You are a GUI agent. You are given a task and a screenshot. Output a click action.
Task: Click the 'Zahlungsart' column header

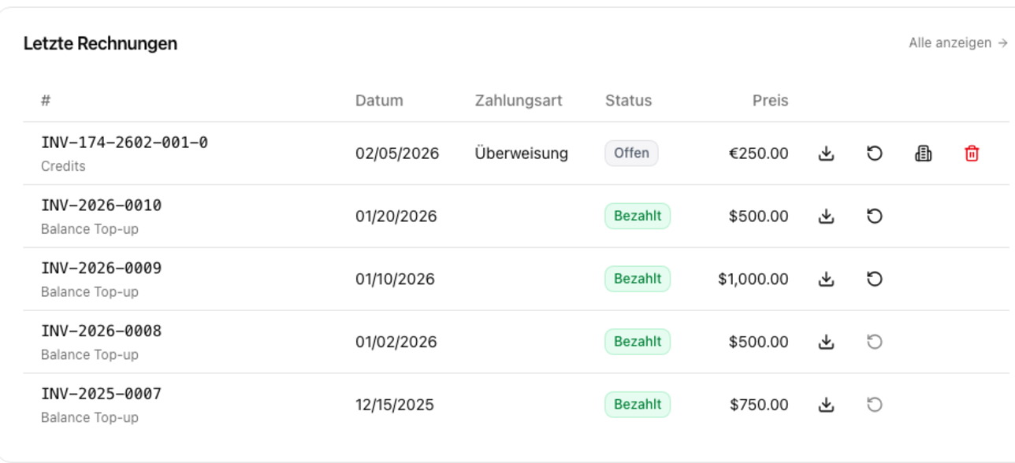point(519,101)
